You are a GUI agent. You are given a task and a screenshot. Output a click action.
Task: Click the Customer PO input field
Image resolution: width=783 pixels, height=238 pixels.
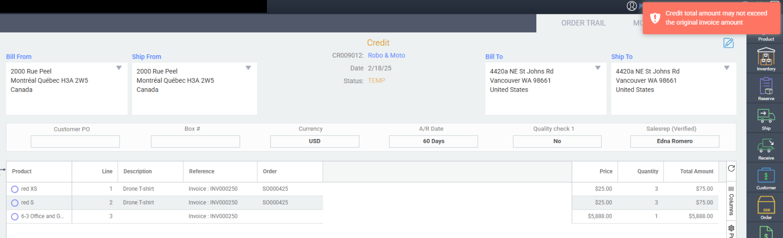[x=75, y=141]
